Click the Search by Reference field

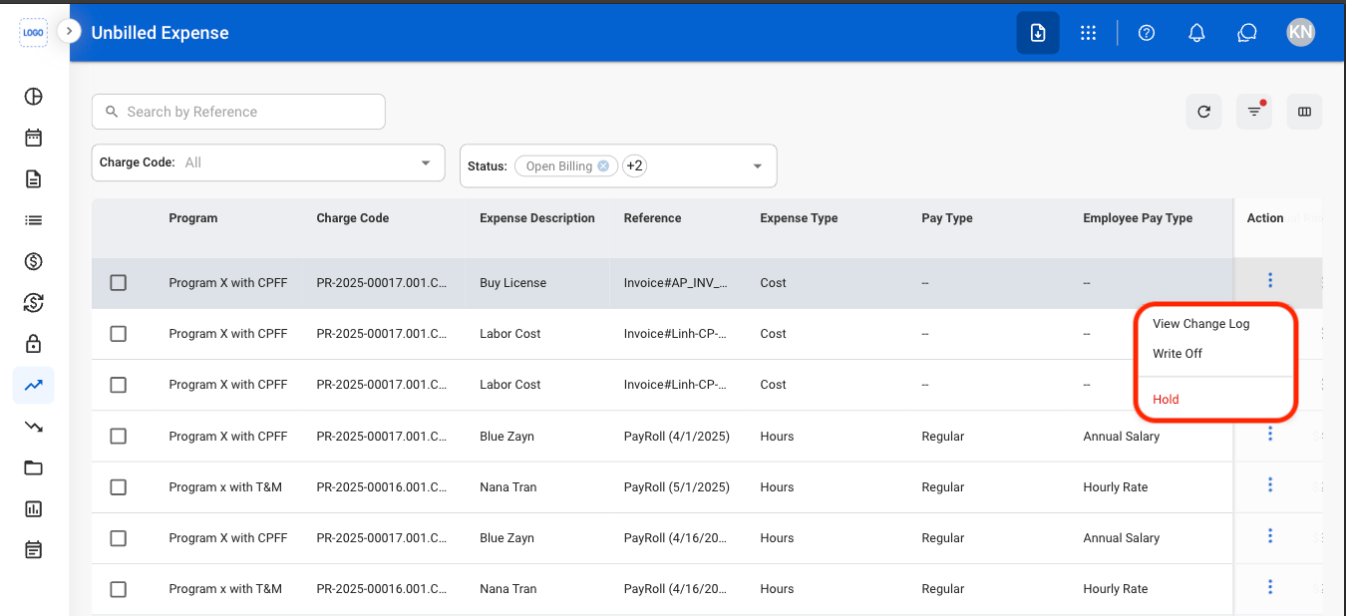238,112
